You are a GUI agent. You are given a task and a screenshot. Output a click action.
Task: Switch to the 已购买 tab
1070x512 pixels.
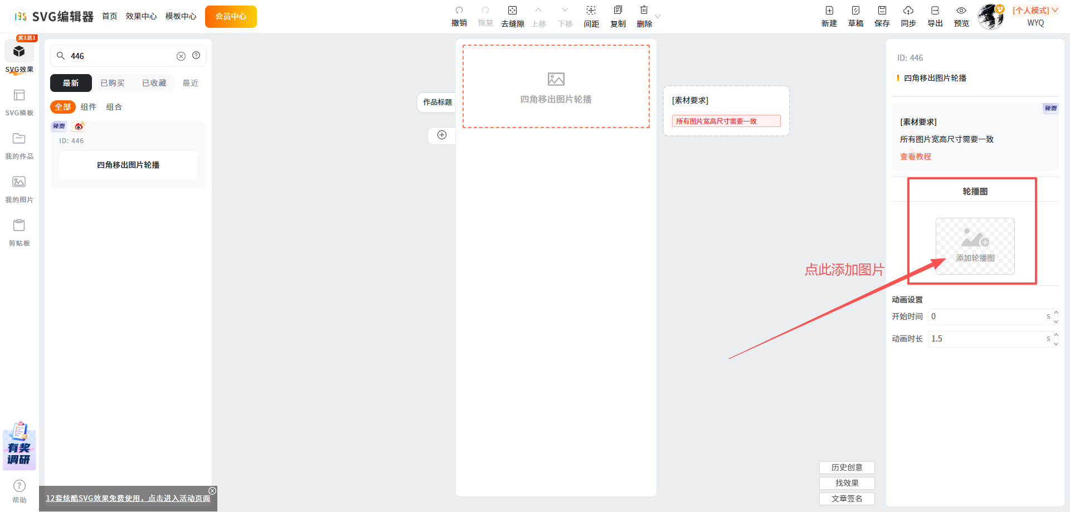[x=113, y=83]
